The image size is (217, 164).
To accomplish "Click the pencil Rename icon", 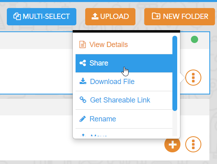I will point(82,119).
